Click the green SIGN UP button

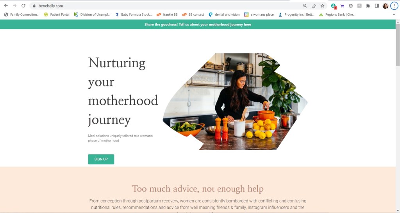click(101, 159)
